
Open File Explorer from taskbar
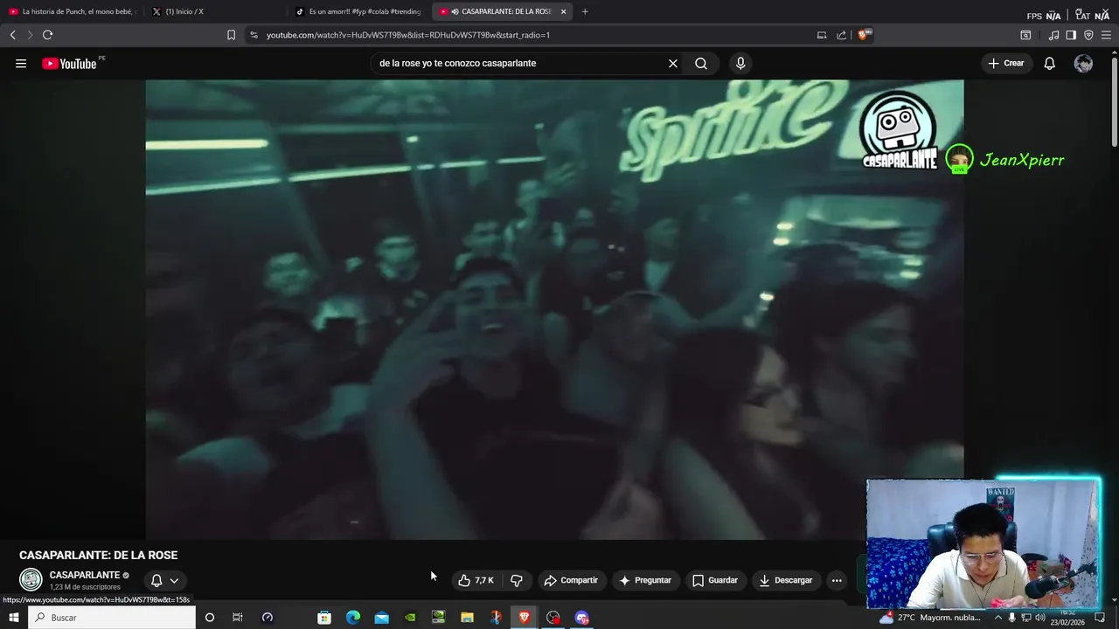[467, 618]
